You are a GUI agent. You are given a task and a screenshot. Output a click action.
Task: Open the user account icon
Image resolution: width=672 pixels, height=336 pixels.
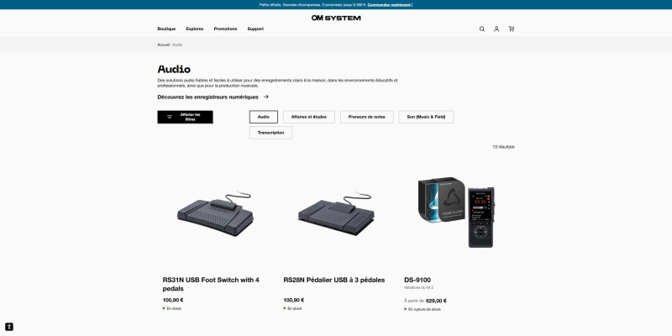pyautogui.click(x=496, y=29)
